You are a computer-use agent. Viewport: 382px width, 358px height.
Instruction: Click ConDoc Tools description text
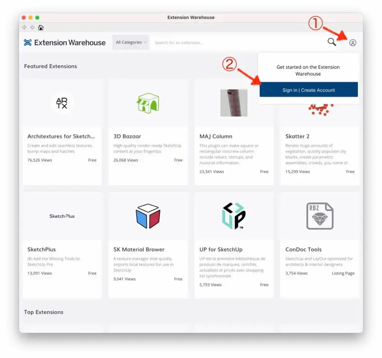(319, 261)
